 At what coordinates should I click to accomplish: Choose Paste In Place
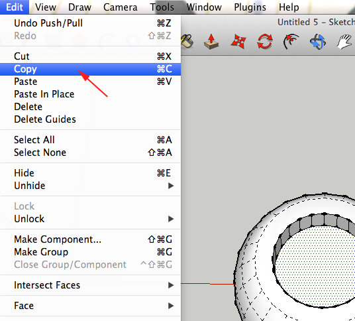click(x=90, y=94)
